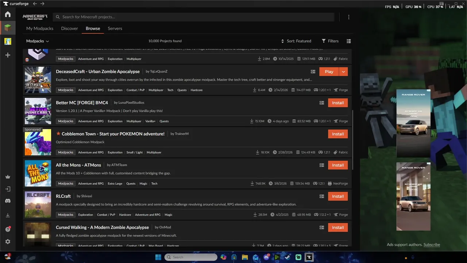
Task: Switch list layout with view toggle icon
Action: pyautogui.click(x=349, y=41)
